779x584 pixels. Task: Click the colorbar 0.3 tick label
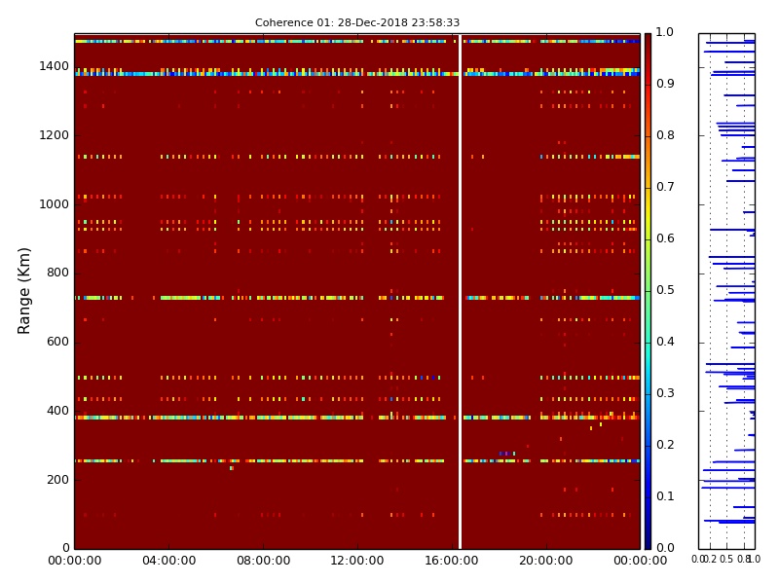(665, 393)
